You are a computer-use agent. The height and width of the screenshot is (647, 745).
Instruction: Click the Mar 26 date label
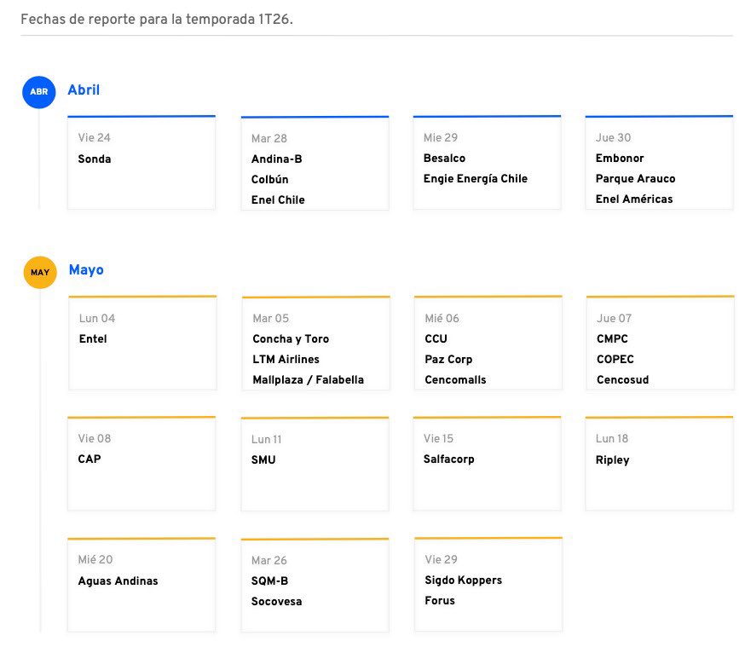[269, 561]
